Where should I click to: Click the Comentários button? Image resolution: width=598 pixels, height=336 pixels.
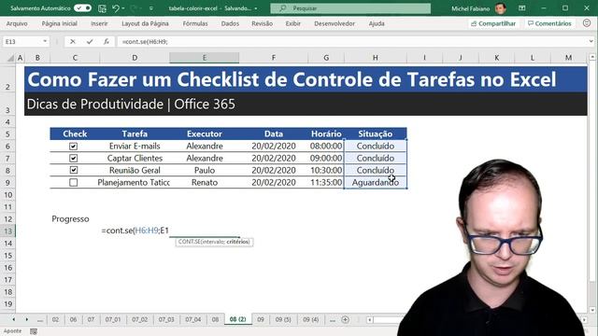(x=549, y=23)
